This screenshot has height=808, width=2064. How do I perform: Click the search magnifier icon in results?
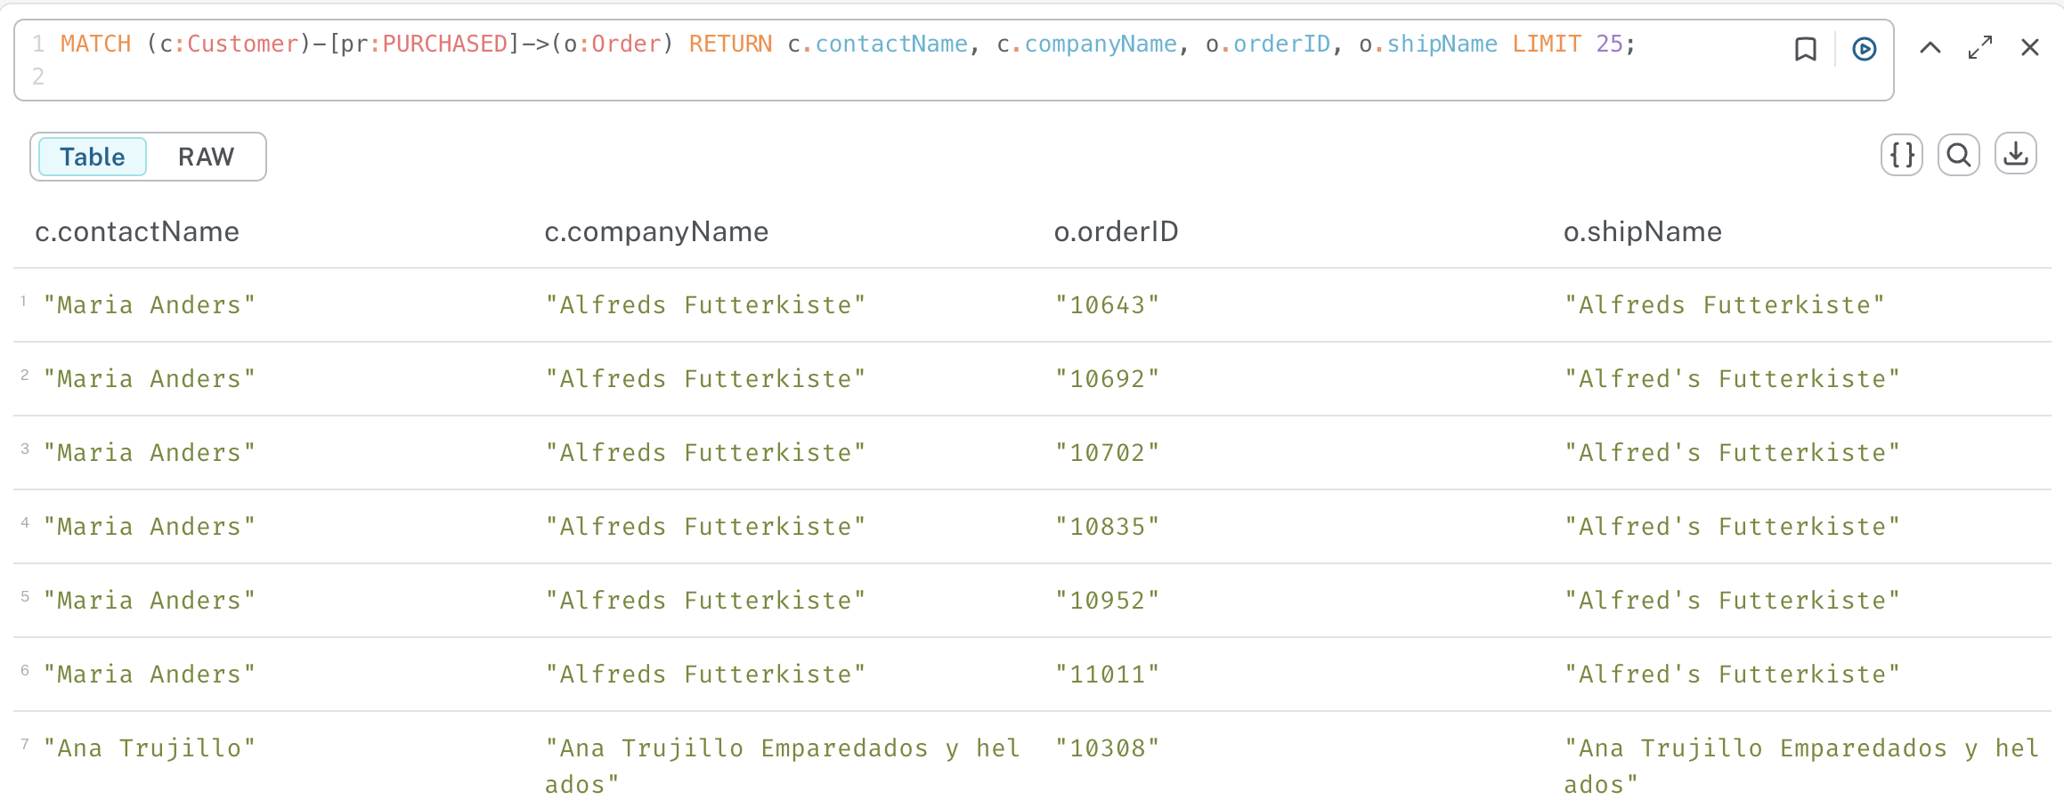click(x=1958, y=156)
